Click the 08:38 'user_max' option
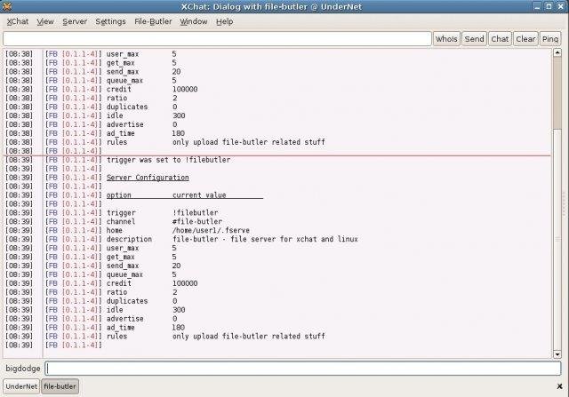This screenshot has width=569, height=397. coord(123,54)
